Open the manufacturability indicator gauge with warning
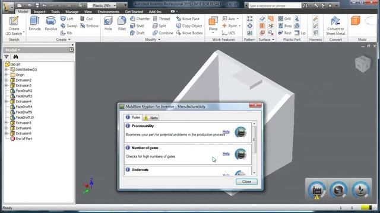This screenshot has width=380, height=213. point(316,191)
